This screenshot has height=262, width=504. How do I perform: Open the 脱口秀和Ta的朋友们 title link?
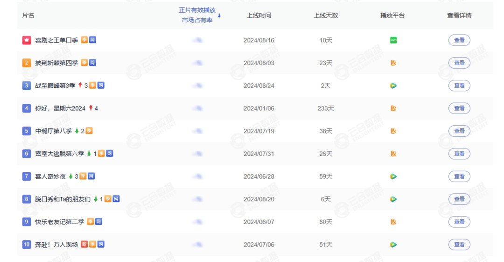click(x=63, y=199)
